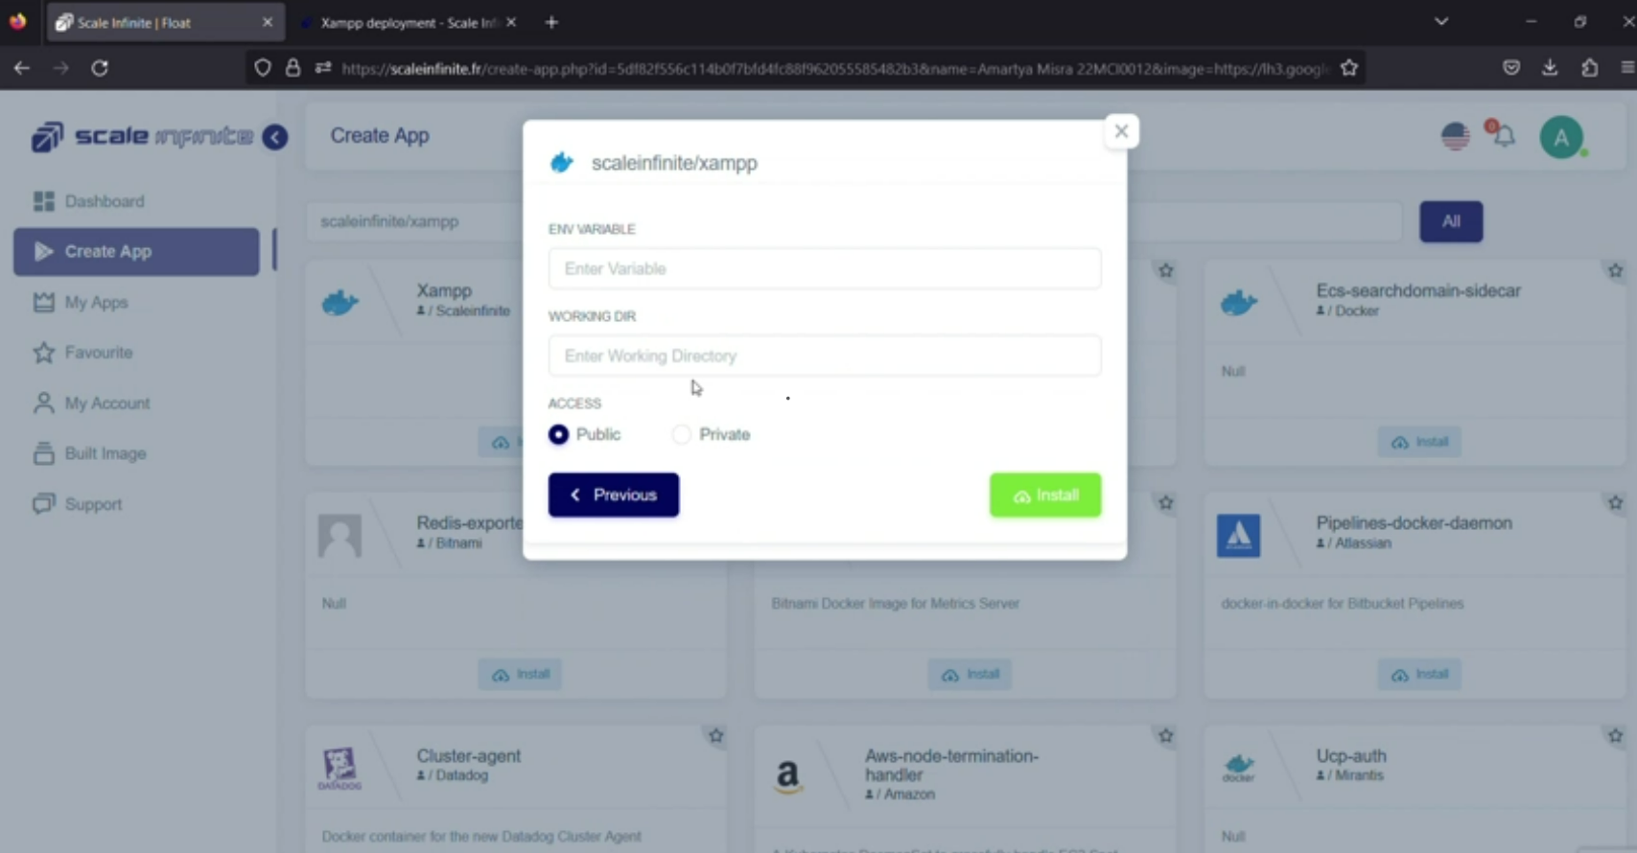Go back in browser history
The image size is (1637, 853).
coord(21,68)
